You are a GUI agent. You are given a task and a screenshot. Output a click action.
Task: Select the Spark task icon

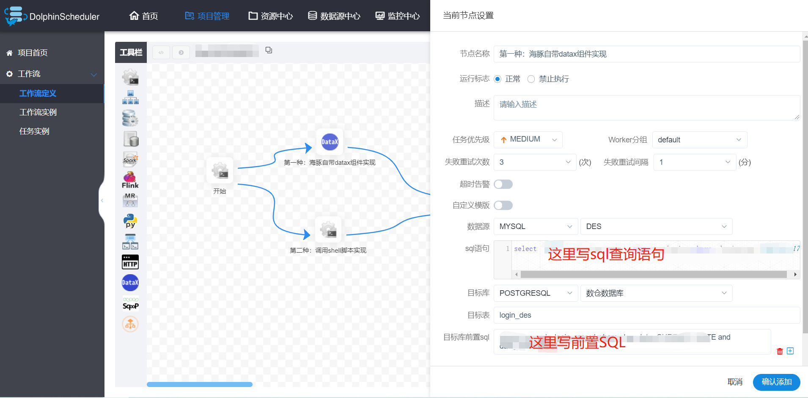click(x=130, y=159)
